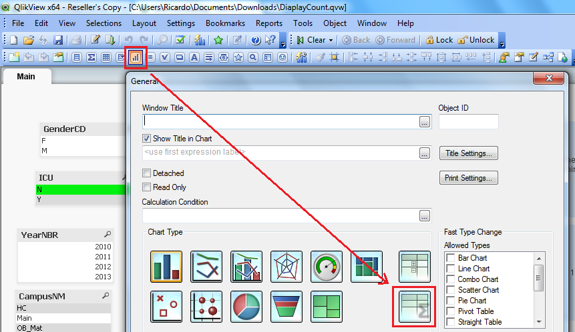Screen dimensions: 575x332
Task: Select the Straight Table chart type icon
Action: (414, 307)
